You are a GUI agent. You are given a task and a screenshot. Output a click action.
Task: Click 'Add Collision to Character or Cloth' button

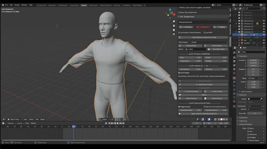coord(203,37)
